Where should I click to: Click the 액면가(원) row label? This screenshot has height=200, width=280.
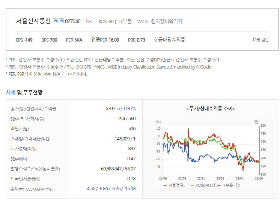20,129
